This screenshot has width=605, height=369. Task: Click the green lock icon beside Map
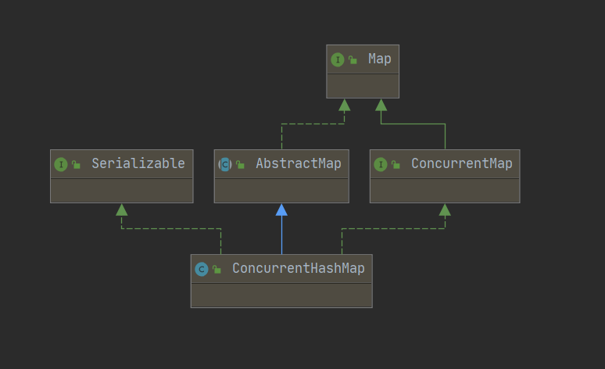pyautogui.click(x=353, y=59)
